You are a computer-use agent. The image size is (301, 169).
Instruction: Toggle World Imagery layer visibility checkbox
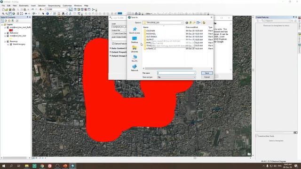click(x=11, y=44)
